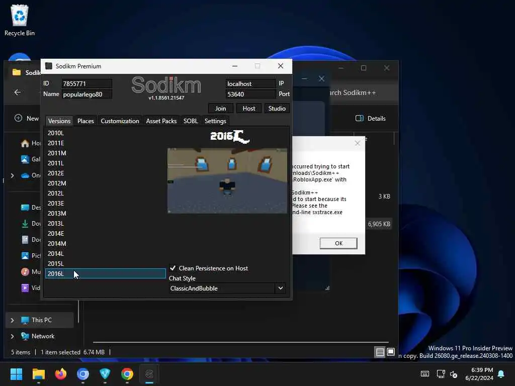This screenshot has width=515, height=386.
Task: Click OK in the error dialog
Action: click(338, 243)
